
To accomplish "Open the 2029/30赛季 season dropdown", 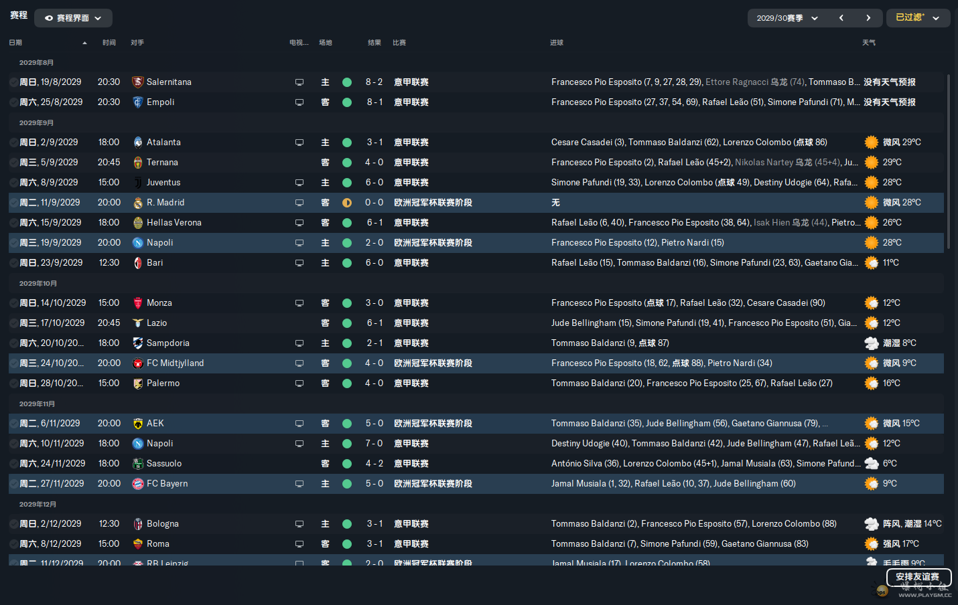I will click(787, 18).
